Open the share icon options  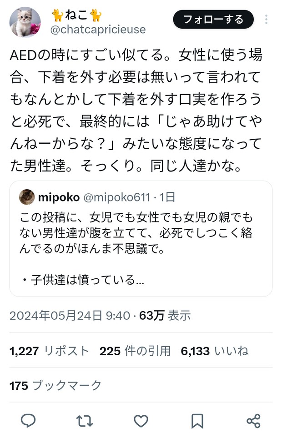(x=253, y=420)
